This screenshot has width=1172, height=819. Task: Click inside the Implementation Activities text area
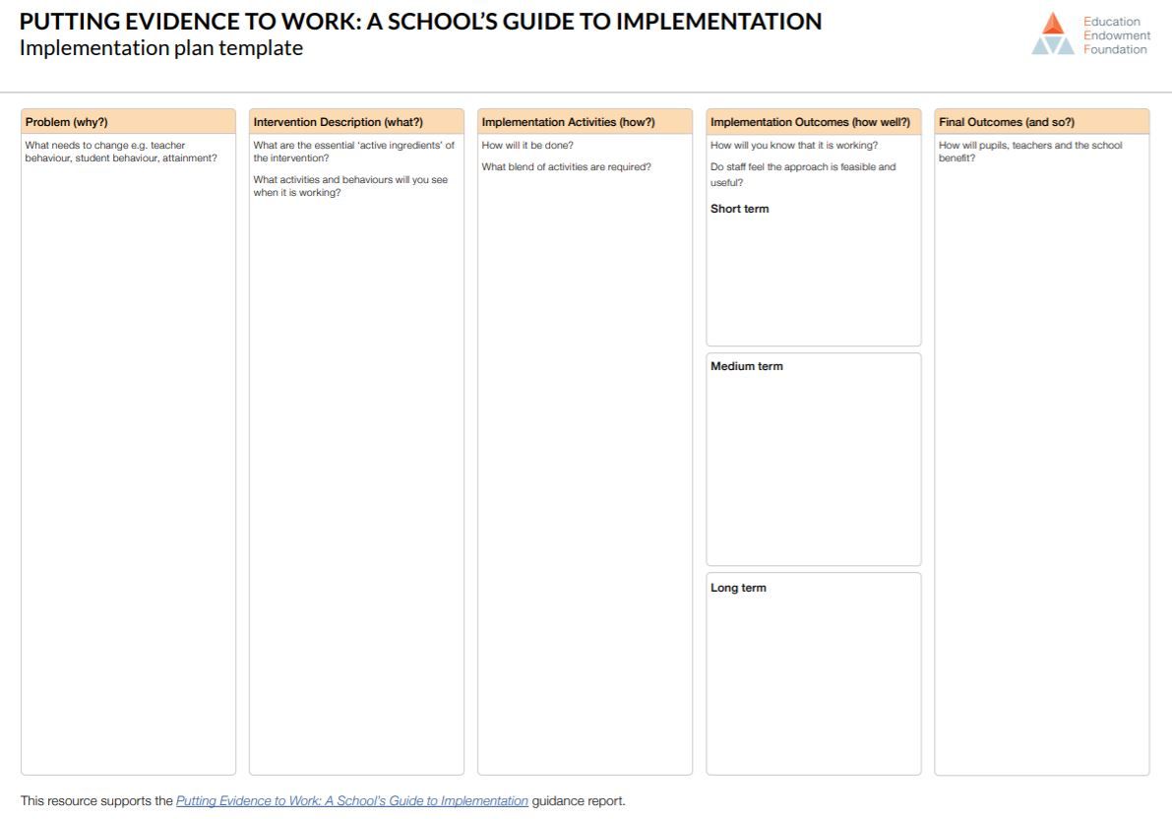pyautogui.click(x=585, y=443)
